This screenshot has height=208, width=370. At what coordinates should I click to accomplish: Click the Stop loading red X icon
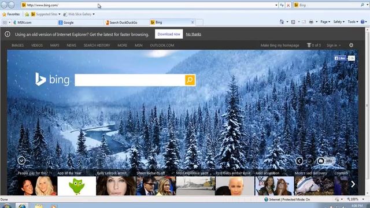288,5
